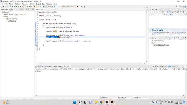Click the editor vertical scrollbar down arrow
The width and height of the screenshot is (187, 105).
(146, 62)
